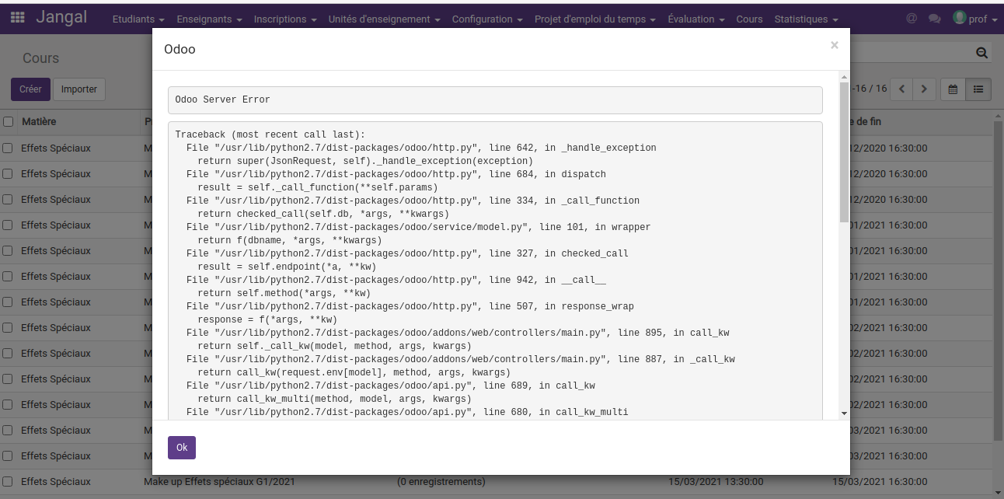Switch to calendar view icon
This screenshot has width=1004, height=499.
point(953,89)
